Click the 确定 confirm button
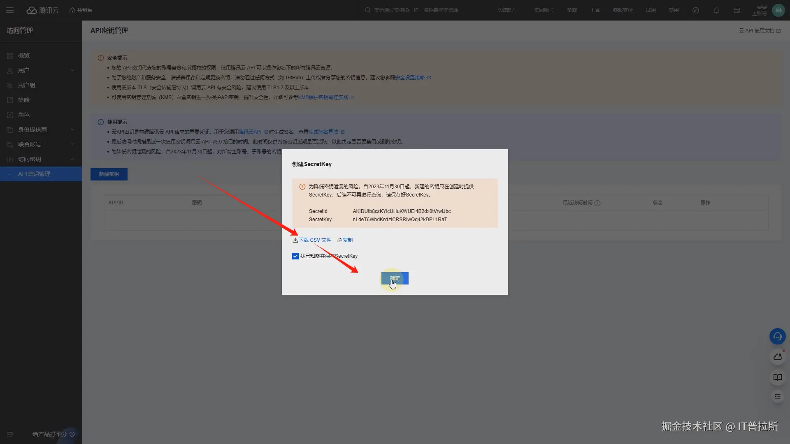 (395, 278)
